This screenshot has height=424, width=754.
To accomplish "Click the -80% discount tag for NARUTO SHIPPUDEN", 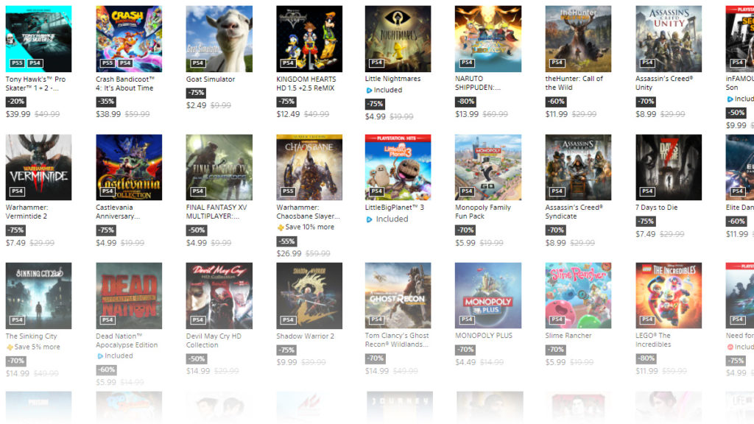I will [x=466, y=102].
